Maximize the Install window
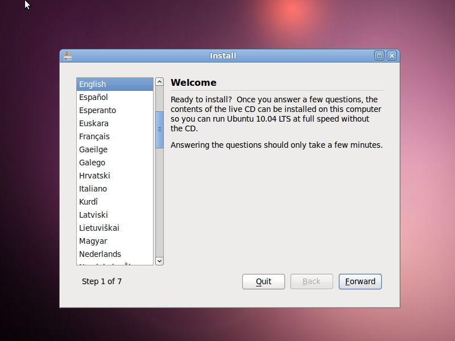 click(379, 56)
